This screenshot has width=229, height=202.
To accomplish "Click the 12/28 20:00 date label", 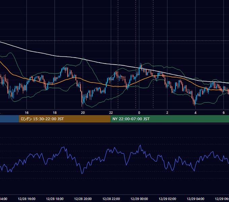I will [83, 199].
